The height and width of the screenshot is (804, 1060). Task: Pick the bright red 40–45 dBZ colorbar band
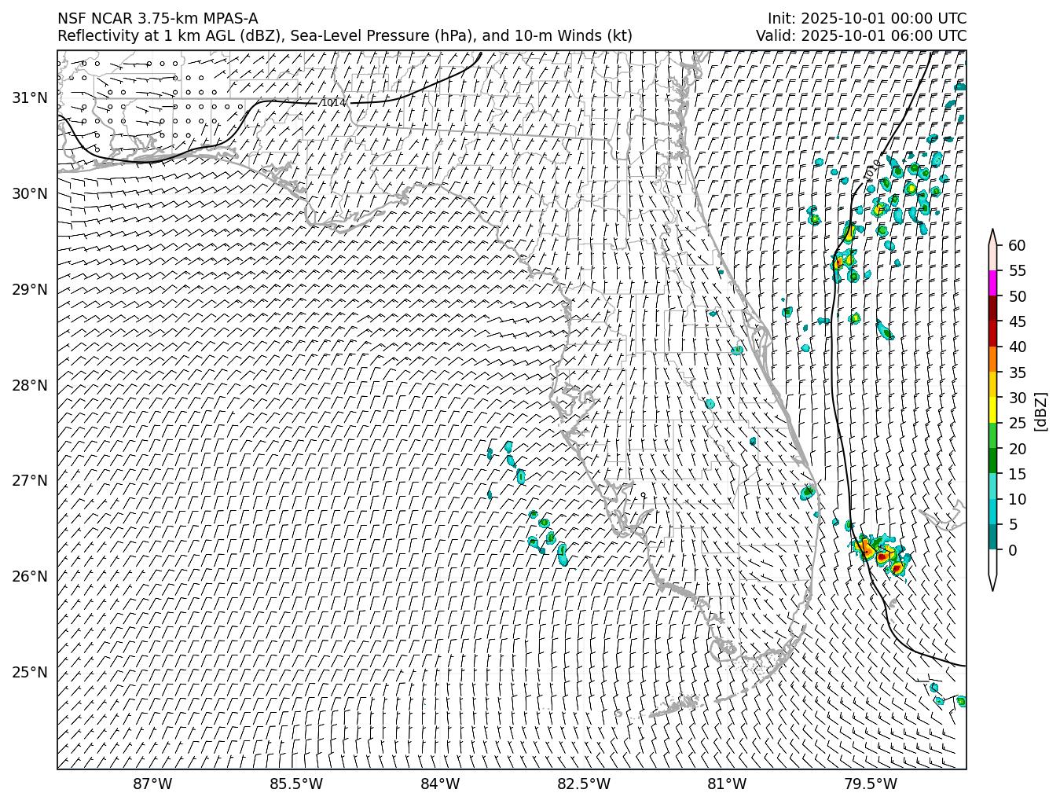(x=992, y=334)
